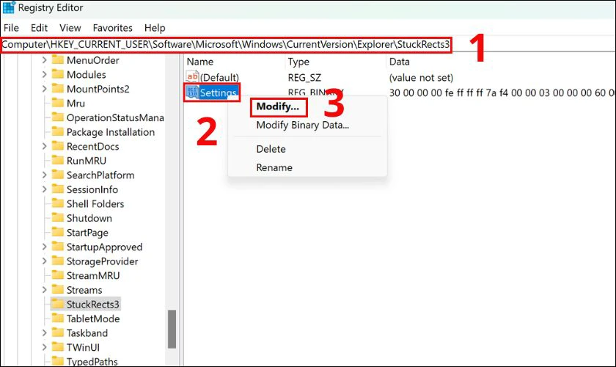The height and width of the screenshot is (367, 616).
Task: Expand the SessionInfo key
Action: point(45,189)
